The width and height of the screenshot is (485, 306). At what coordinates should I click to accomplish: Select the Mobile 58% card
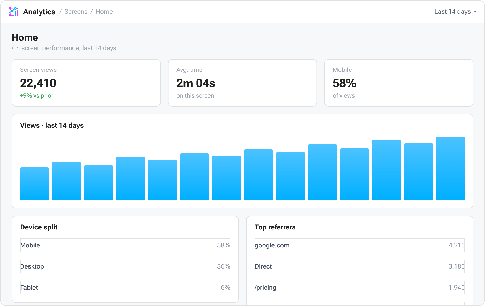[x=399, y=83]
